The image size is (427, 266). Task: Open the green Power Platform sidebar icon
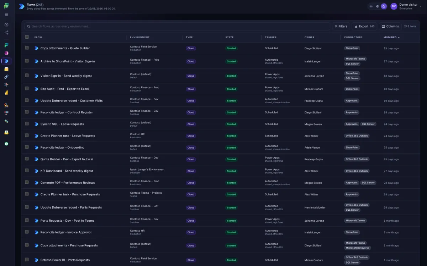click(x=6, y=45)
